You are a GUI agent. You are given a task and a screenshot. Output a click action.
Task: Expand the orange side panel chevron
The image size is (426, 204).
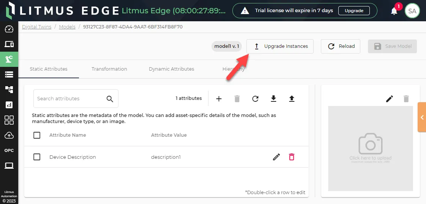pos(422,117)
